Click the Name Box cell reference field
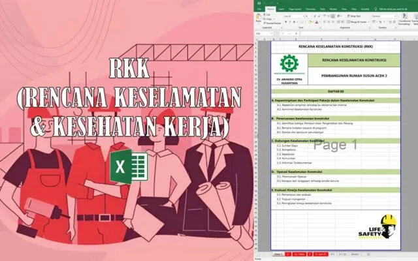 pyautogui.click(x=263, y=33)
